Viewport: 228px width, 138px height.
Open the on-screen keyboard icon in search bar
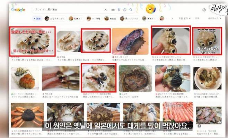point(113,10)
